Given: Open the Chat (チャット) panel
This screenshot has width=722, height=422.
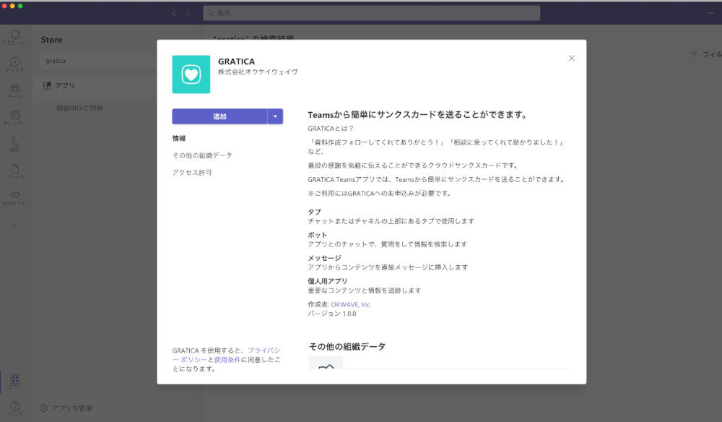Looking at the screenshot, I should (14, 61).
